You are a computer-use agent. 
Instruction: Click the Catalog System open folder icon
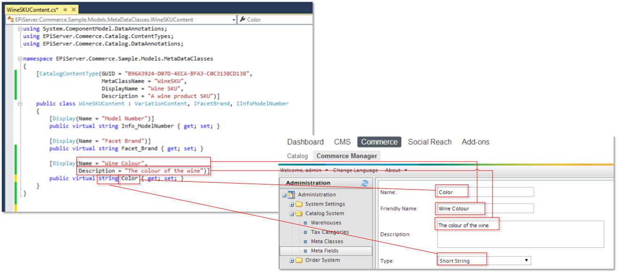[299, 214]
